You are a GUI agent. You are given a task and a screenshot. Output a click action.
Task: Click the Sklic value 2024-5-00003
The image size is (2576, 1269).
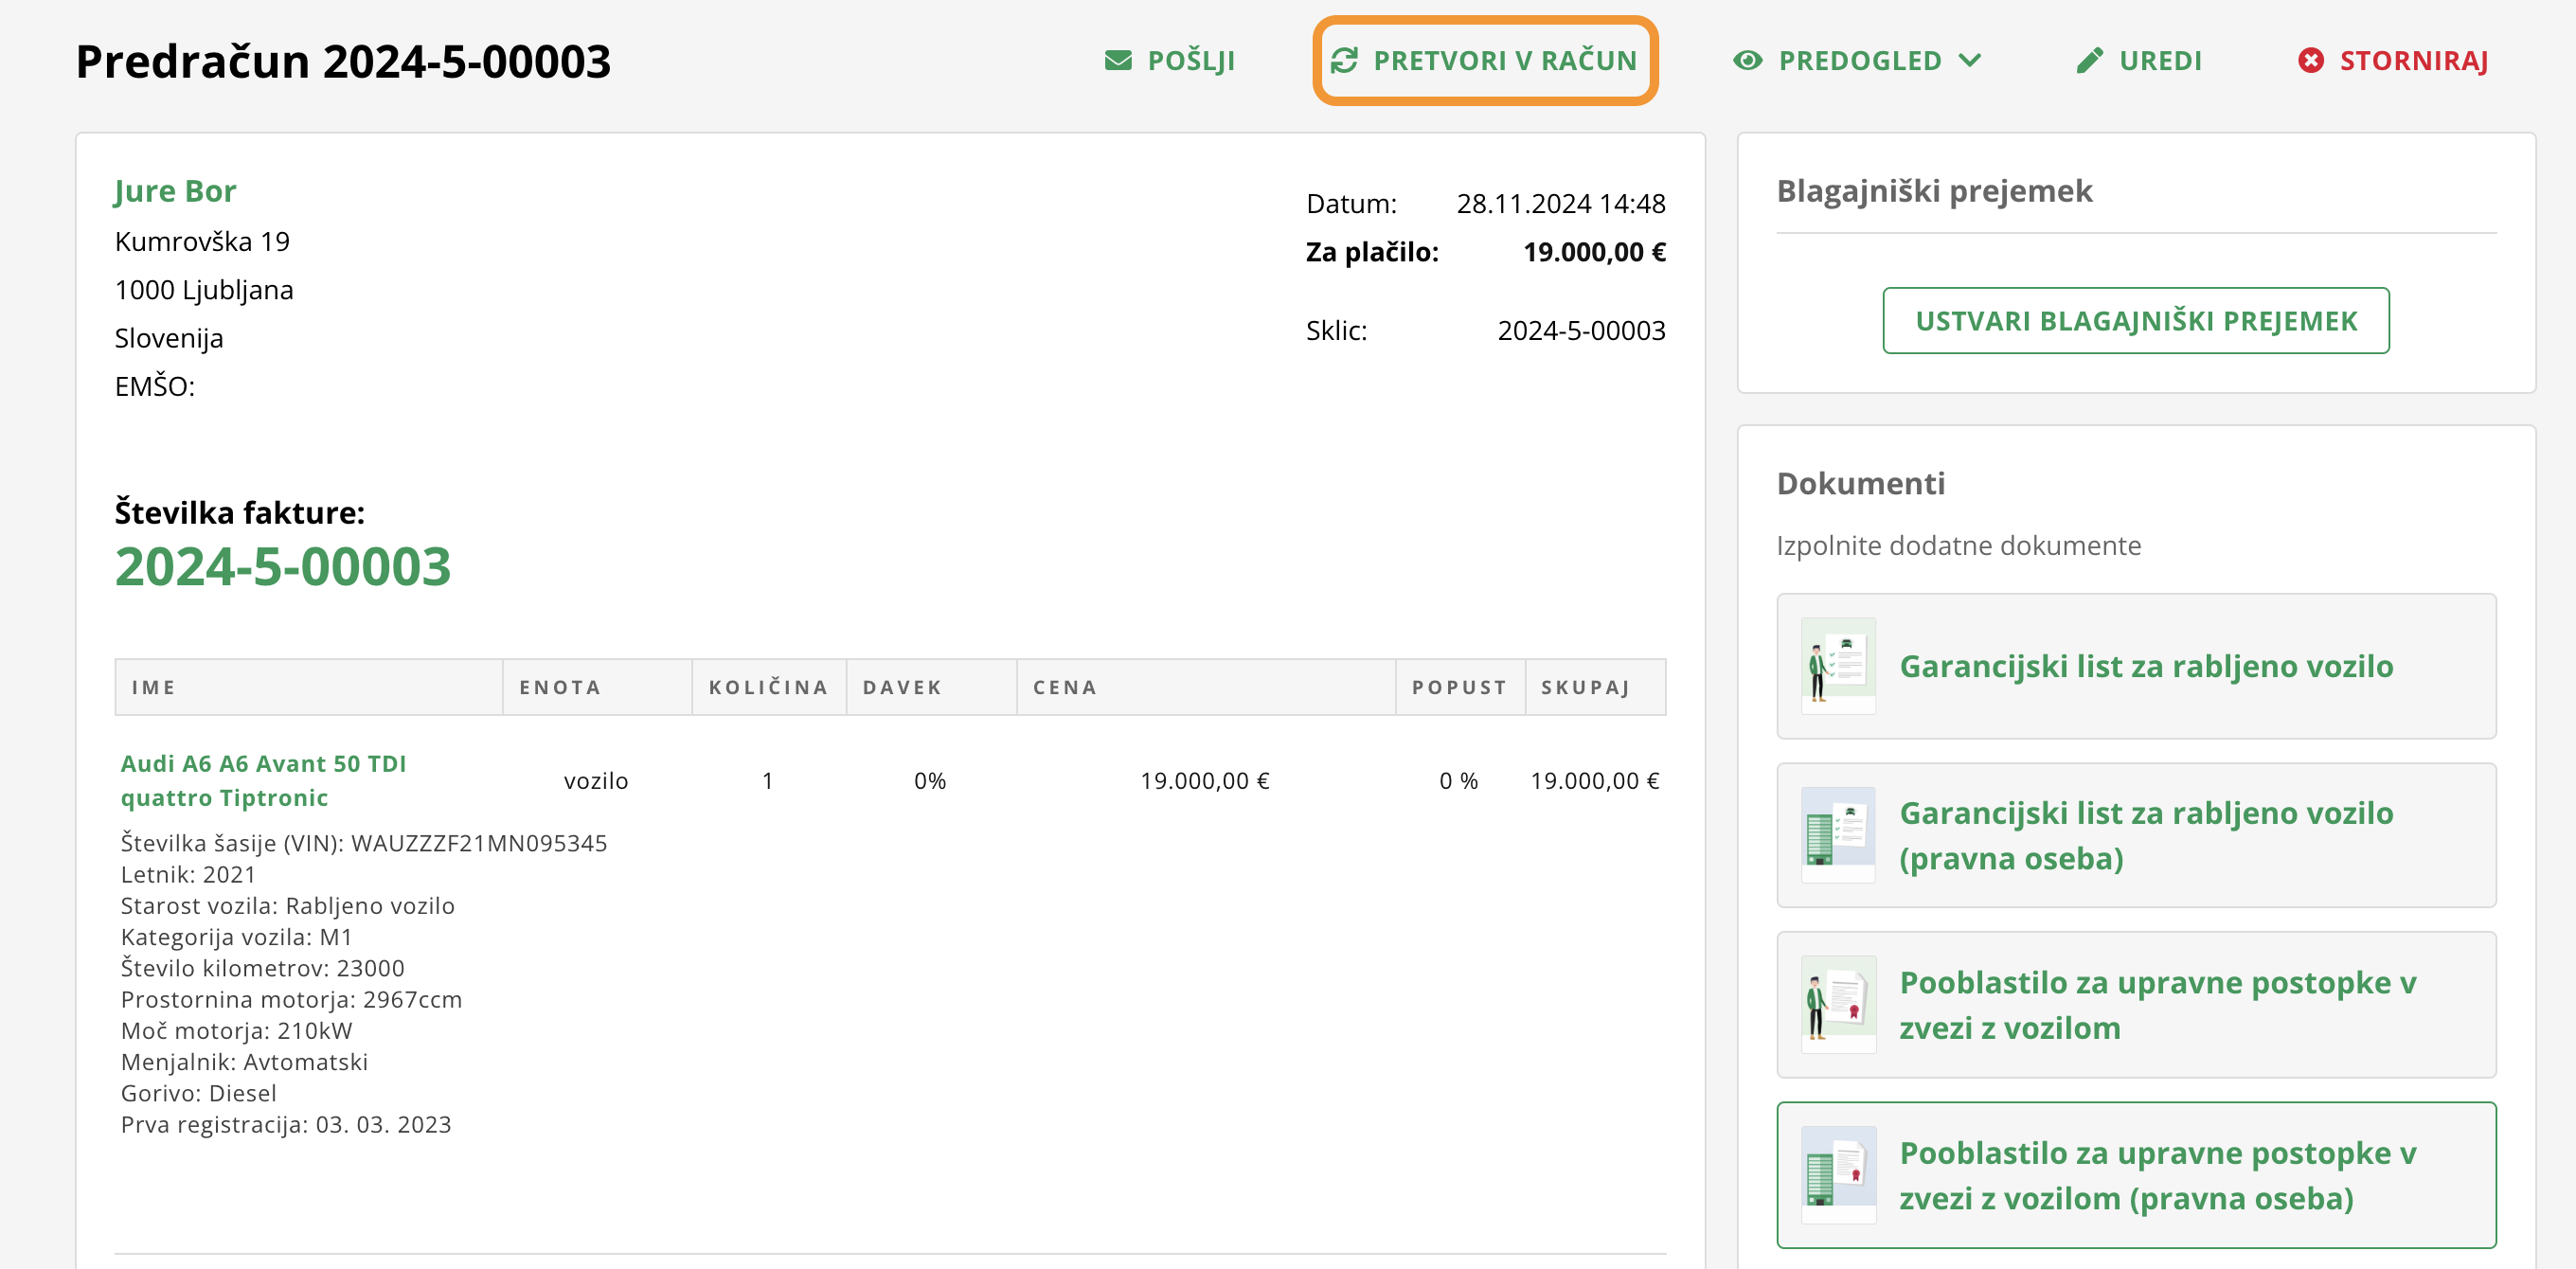[1581, 331]
